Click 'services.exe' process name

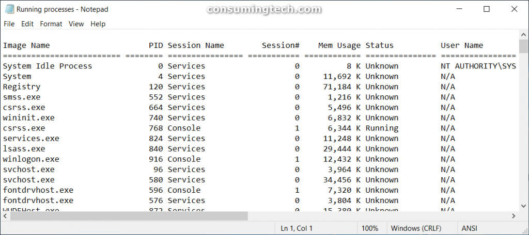(x=31, y=139)
